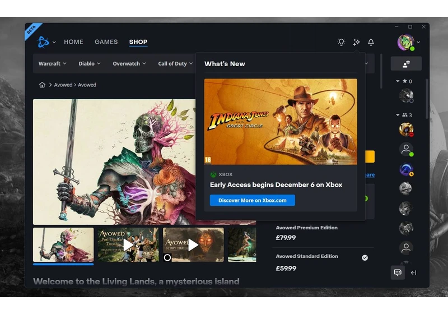The height and width of the screenshot is (314, 448).
Task: Click the second Avowed breadcrumb
Action: 87,85
